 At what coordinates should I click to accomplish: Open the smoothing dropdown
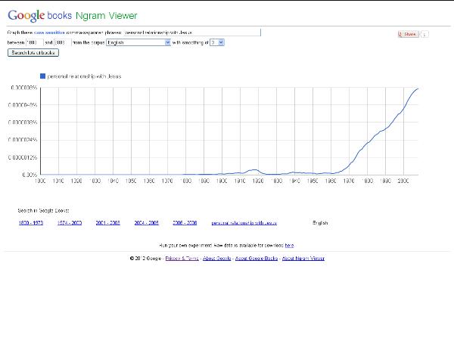pos(217,43)
